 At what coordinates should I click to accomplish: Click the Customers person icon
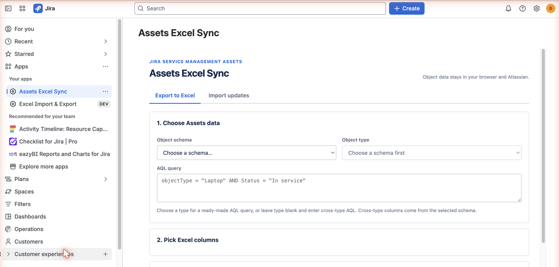[8, 242]
